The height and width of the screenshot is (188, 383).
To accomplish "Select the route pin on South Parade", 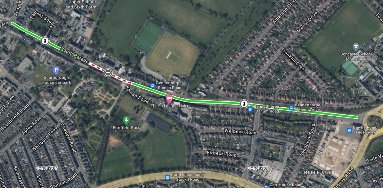I will pyautogui.click(x=45, y=41).
